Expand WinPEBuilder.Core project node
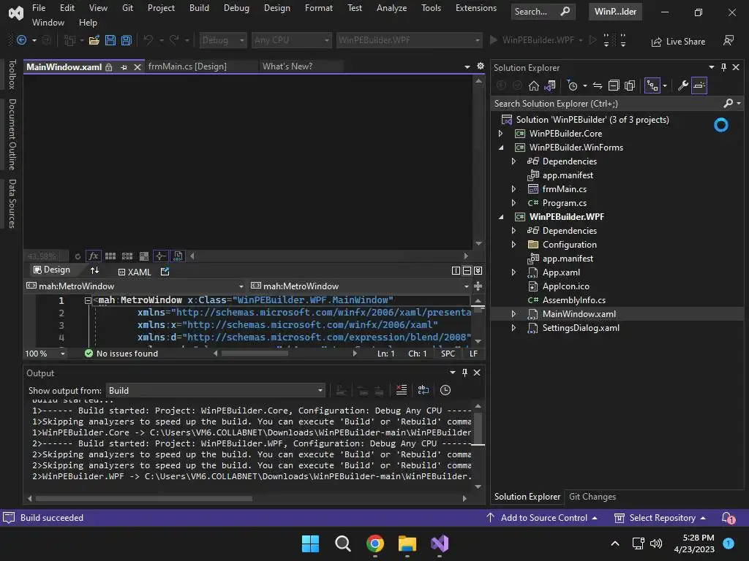Screen dimensions: 749x561 (x=500, y=134)
